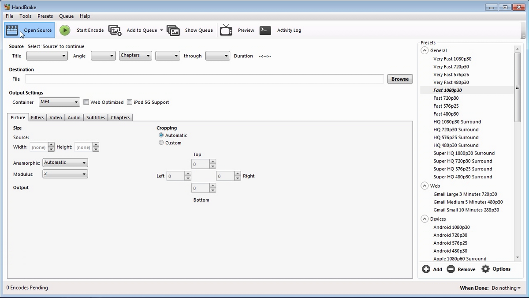Screen dimensions: 529x298
Task: Open the Title dropdown
Action: pyautogui.click(x=47, y=56)
